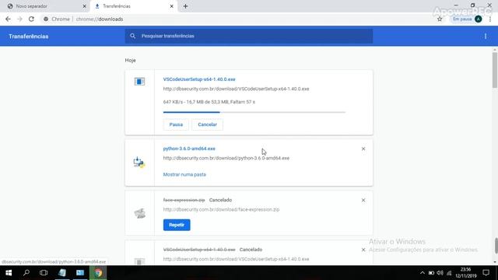This screenshot has height=280, width=498.
Task: Click the face-expression.zip URL text
Action: click(221, 209)
